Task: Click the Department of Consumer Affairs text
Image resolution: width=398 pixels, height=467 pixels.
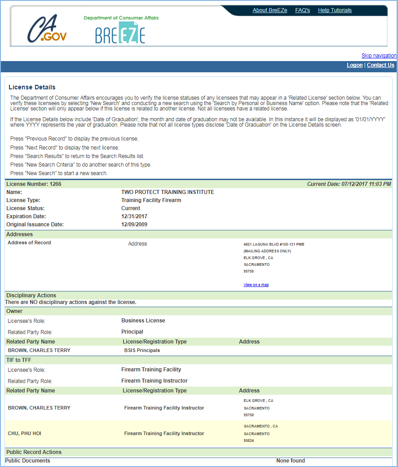Action: 121,18
